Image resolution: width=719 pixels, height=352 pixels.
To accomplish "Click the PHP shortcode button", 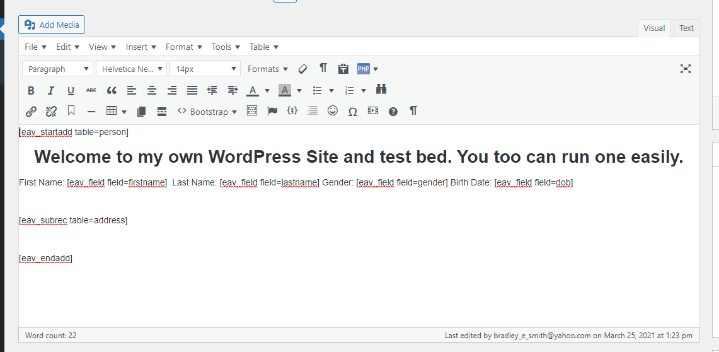I will (363, 69).
